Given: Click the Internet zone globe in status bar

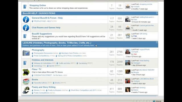Looking at the screenshot, I should pyautogui.click(x=154, y=101).
